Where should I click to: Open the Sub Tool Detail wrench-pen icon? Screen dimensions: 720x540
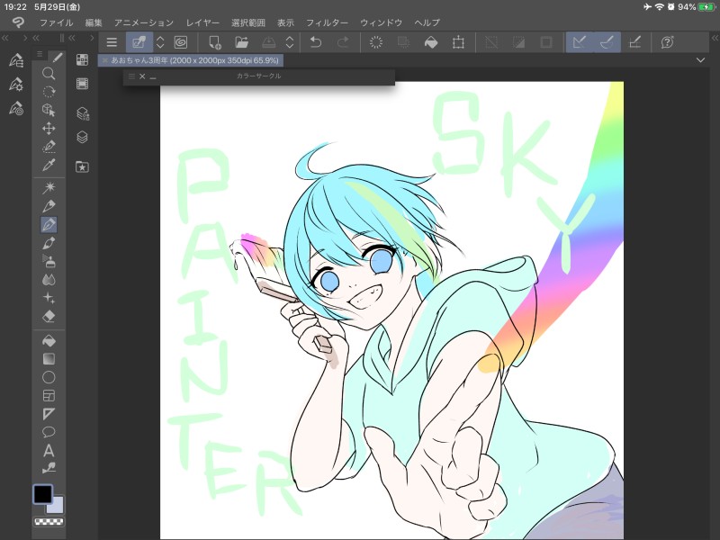(16, 84)
